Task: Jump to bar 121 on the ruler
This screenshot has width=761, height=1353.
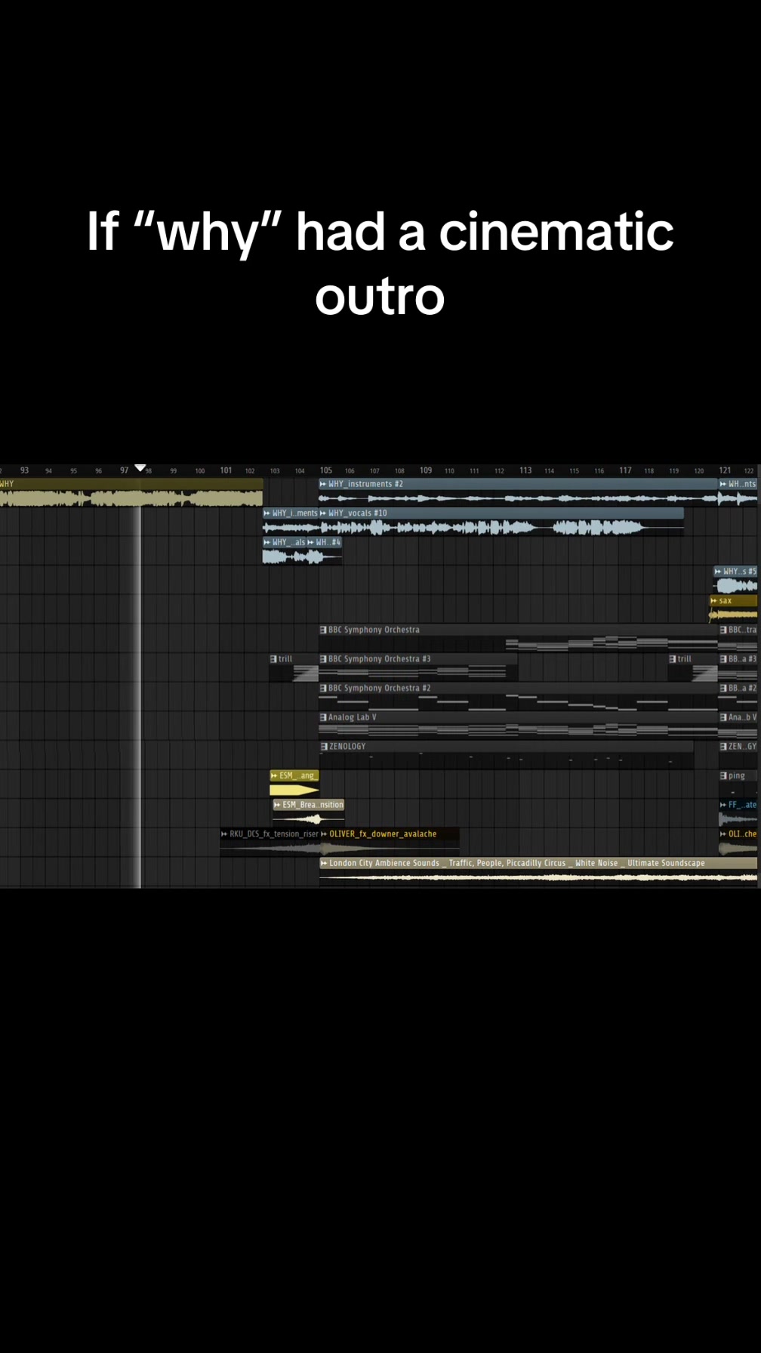Action: [x=725, y=470]
